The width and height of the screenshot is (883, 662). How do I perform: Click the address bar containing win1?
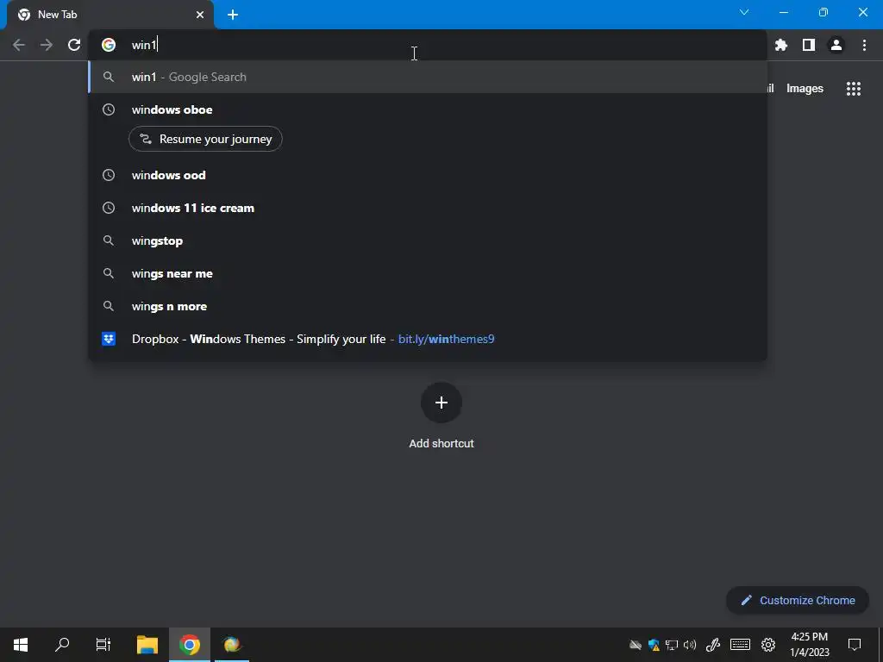click(428, 45)
